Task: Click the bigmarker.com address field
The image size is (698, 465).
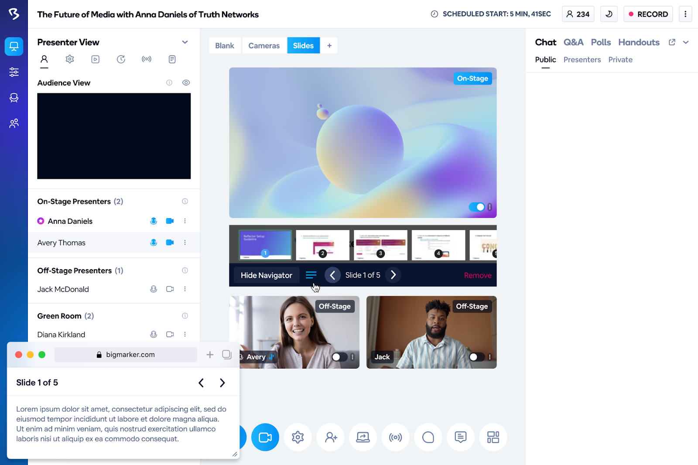Action: click(x=126, y=355)
